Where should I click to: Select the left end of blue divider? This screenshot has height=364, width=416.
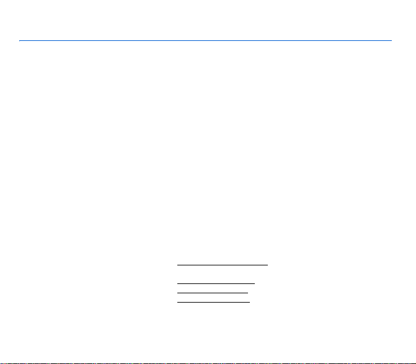[20, 40]
